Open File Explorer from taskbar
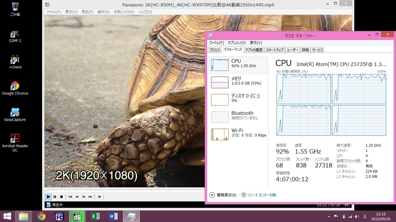 pos(24,217)
